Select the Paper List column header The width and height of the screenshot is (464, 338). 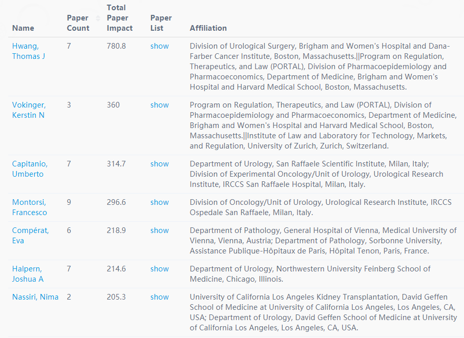point(161,23)
